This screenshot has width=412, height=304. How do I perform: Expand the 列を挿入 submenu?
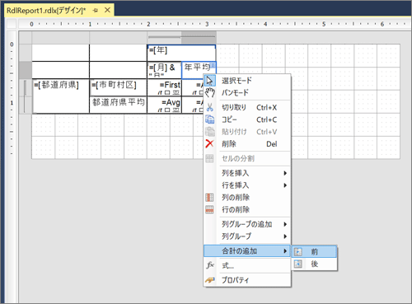(x=247, y=173)
